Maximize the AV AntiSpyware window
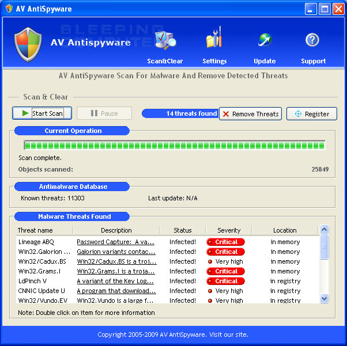 325,9
